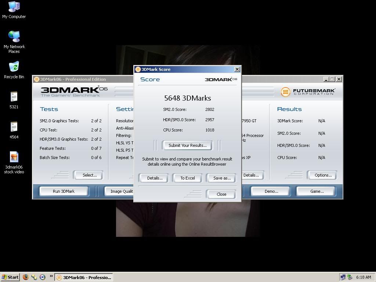The image size is (376, 282).
Task: Close the 3DMark Score dialog with X
Action: pyautogui.click(x=237, y=69)
